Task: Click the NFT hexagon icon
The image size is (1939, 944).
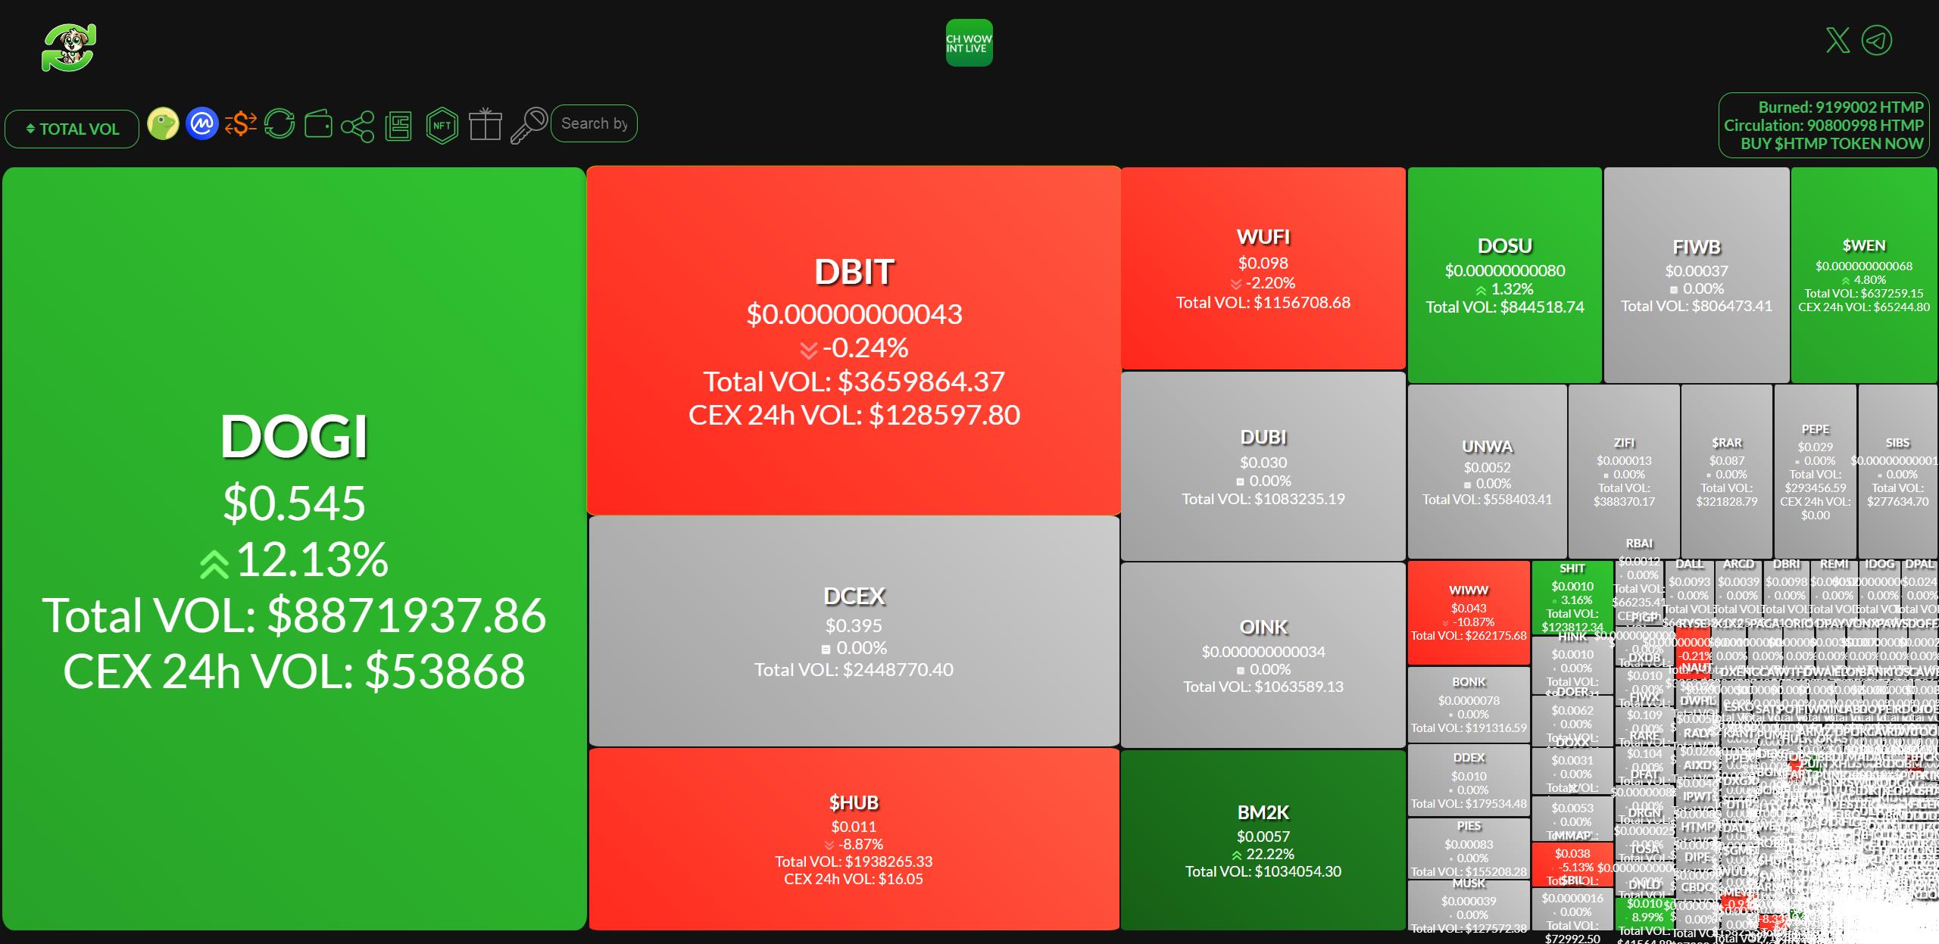Action: pyautogui.click(x=442, y=126)
